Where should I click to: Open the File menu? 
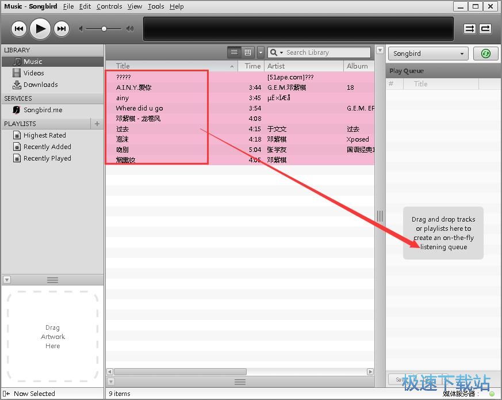pyautogui.click(x=68, y=6)
